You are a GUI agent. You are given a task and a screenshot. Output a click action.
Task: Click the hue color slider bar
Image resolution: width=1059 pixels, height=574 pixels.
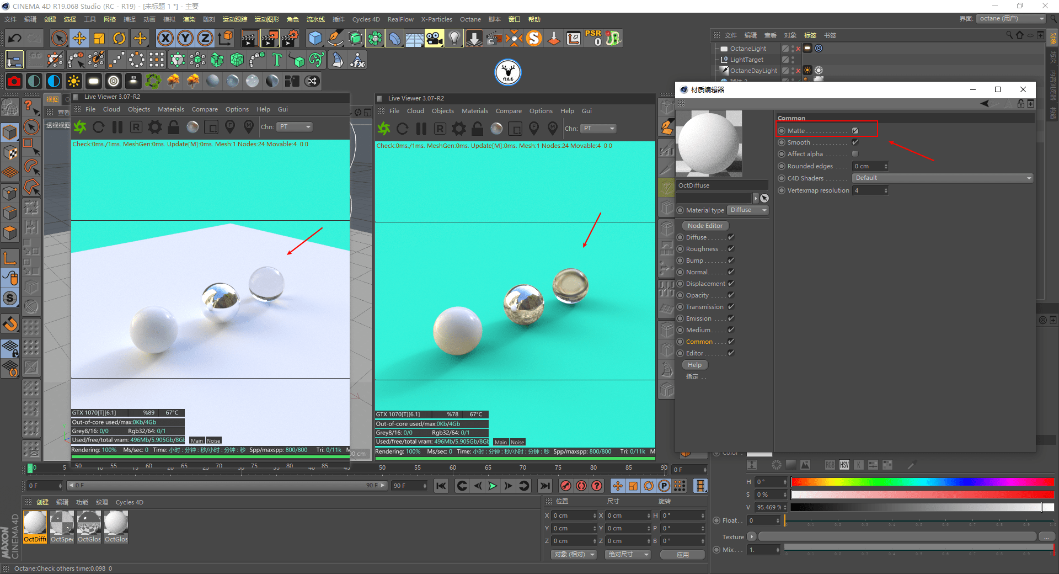click(922, 482)
